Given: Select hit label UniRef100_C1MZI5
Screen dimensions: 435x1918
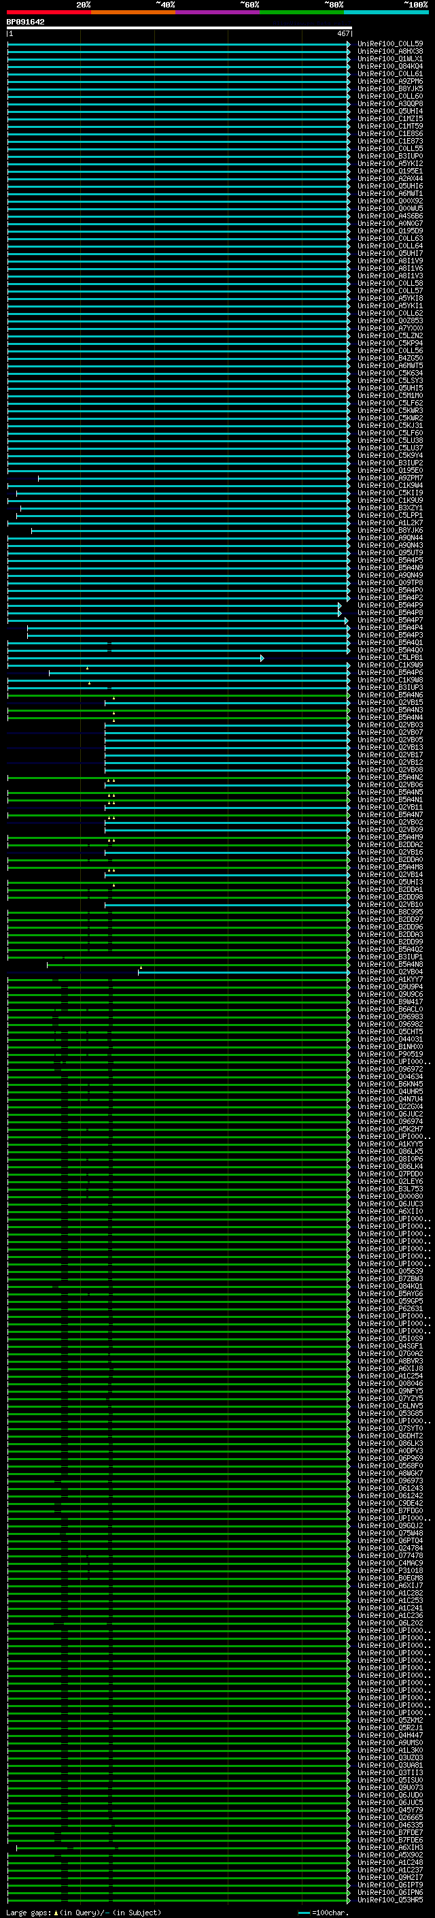Looking at the screenshot, I should 390,119.
